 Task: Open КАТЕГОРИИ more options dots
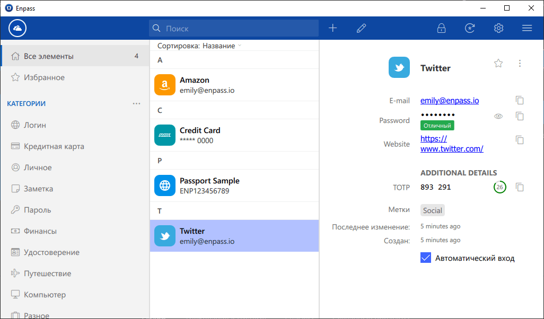click(136, 104)
